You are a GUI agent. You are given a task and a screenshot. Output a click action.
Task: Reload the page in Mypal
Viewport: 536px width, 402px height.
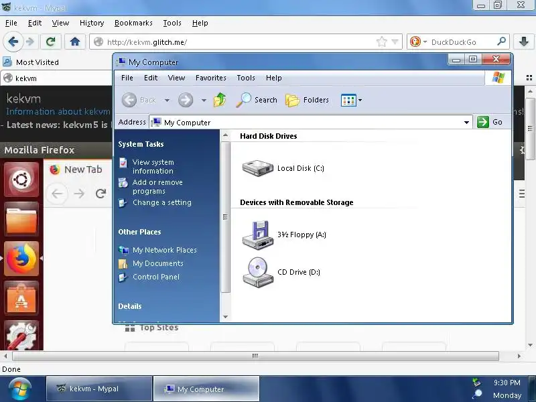[51, 42]
